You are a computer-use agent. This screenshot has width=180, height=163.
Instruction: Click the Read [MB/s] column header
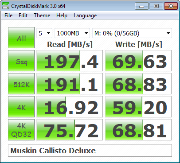tap(70, 44)
